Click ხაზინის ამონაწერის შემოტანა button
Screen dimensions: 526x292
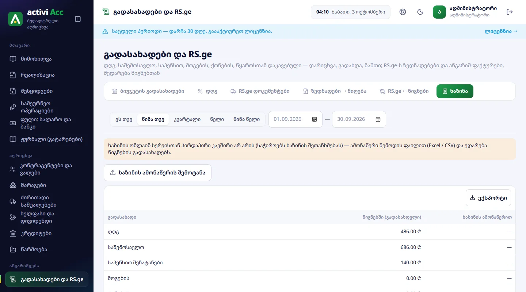pyautogui.click(x=157, y=173)
